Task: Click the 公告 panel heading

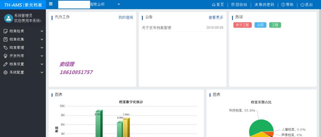Action: (149, 17)
